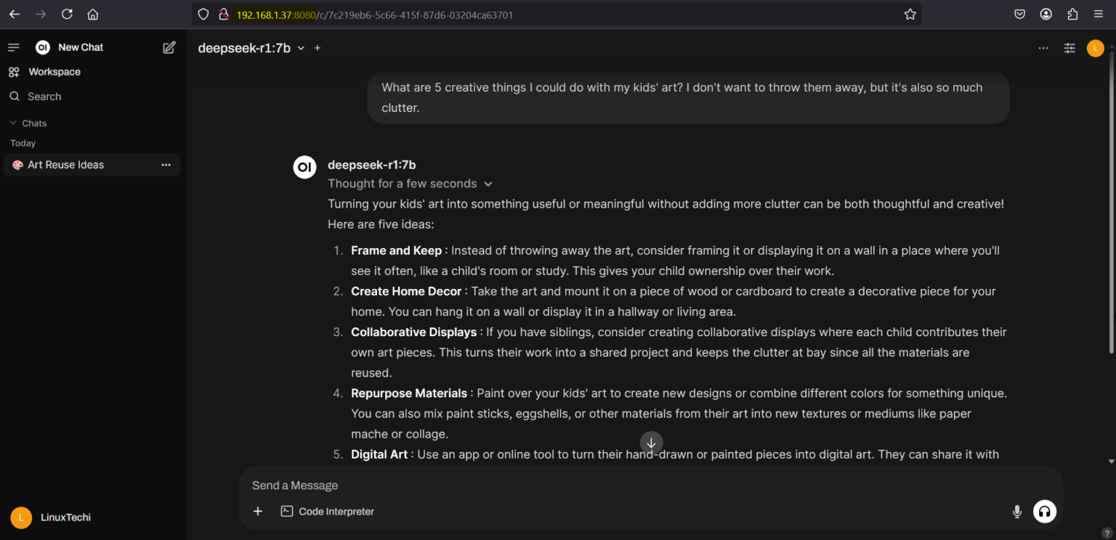Toggle the sidebar with hamburger icon
Image resolution: width=1116 pixels, height=540 pixels.
(x=13, y=47)
